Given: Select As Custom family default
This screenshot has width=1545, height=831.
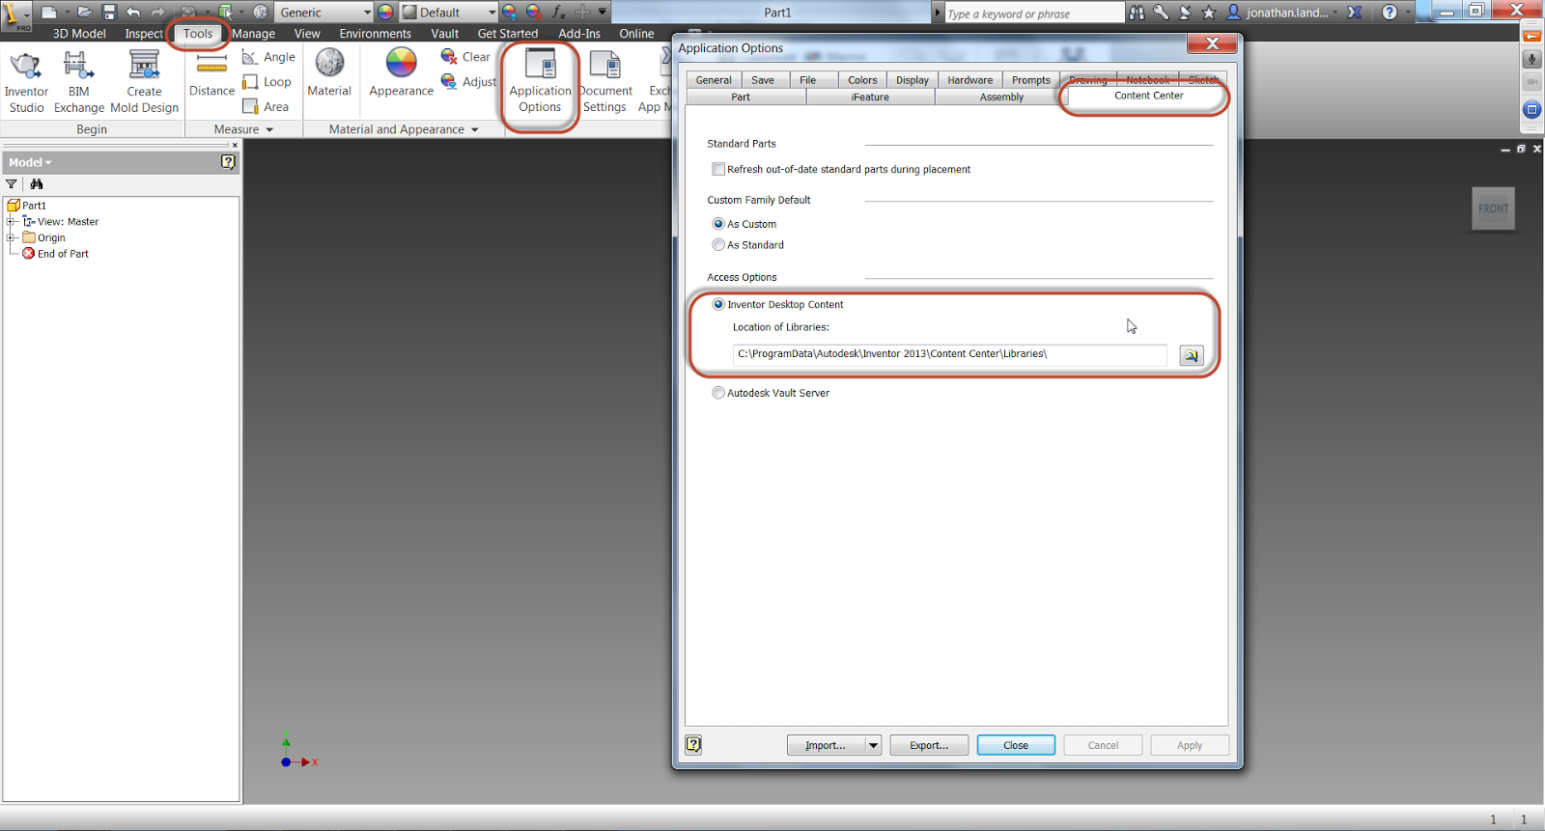Looking at the screenshot, I should pyautogui.click(x=718, y=224).
